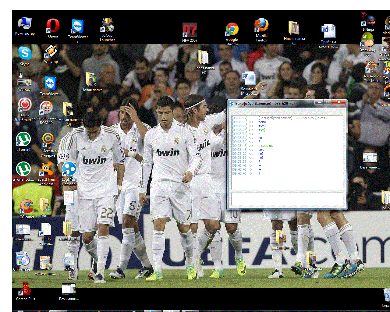Launch Nero StartSmart 10 shortcut
This screenshot has height=312, width=390.
[x=25, y=110]
